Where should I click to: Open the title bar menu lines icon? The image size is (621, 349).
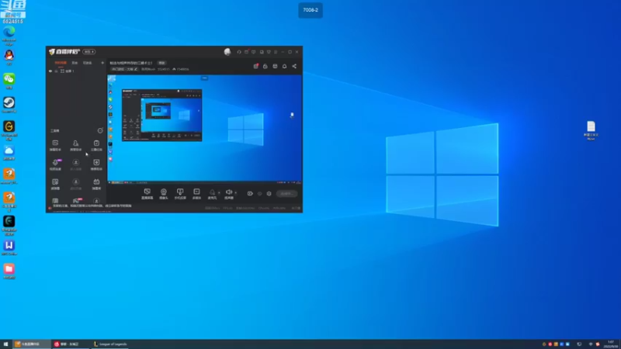click(x=276, y=52)
